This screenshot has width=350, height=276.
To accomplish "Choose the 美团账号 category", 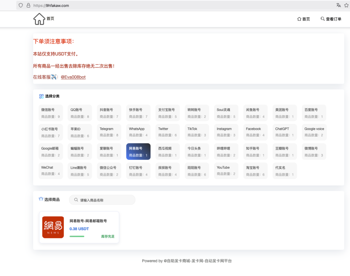I will (x=285, y=113).
